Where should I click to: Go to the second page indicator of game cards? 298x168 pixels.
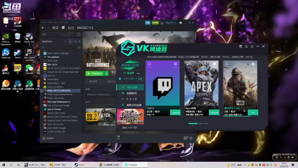coord(201,124)
